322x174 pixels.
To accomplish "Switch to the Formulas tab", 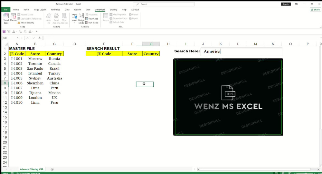I will pyautogui.click(x=55, y=10).
